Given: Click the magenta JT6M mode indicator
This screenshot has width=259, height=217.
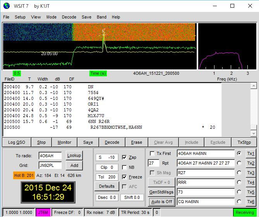Looking at the screenshot, I should 43,212.
